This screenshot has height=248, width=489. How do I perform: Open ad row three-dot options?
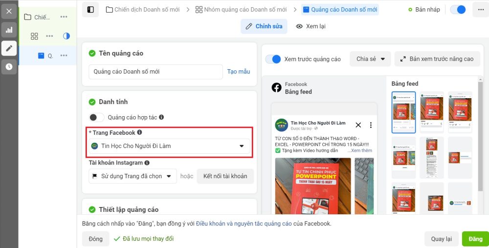pos(64,55)
